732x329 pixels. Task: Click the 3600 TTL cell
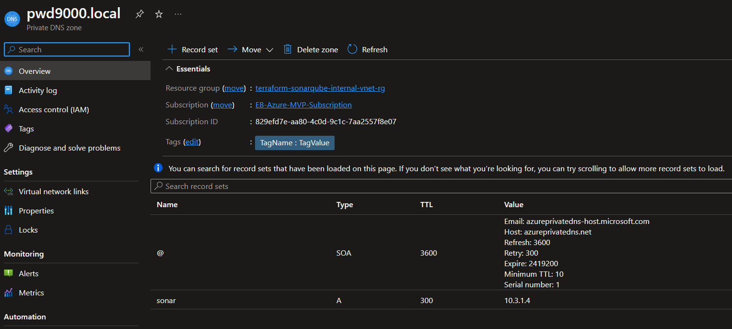(429, 253)
